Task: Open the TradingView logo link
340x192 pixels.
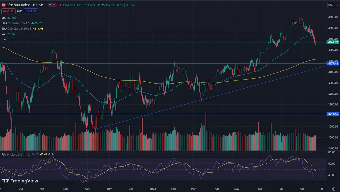Action: [x=20, y=181]
